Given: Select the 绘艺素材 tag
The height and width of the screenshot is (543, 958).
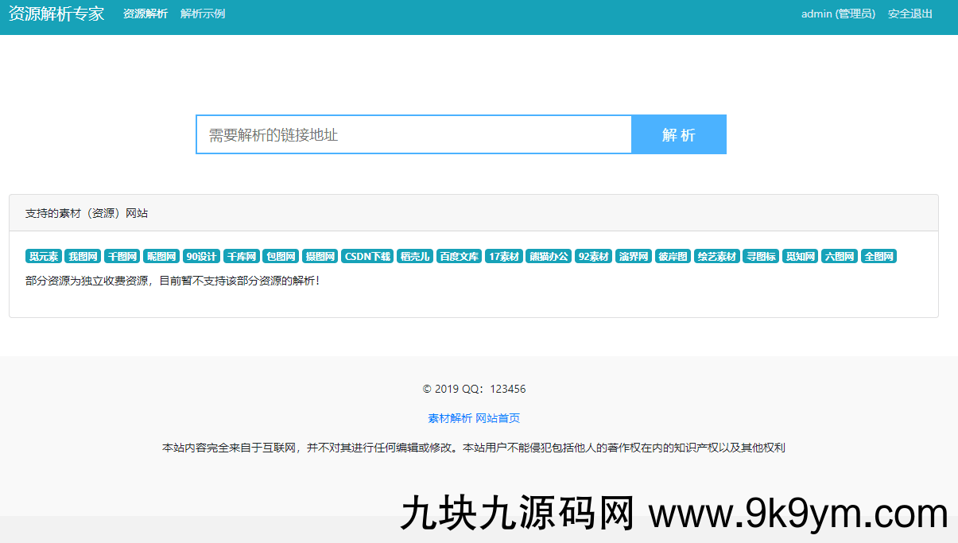Looking at the screenshot, I should click(717, 256).
